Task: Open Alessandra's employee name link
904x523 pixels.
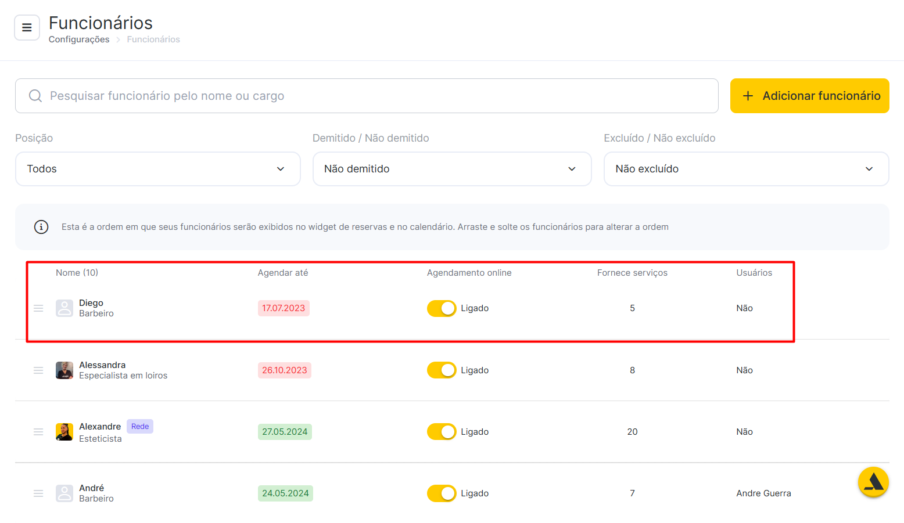Action: coord(102,365)
